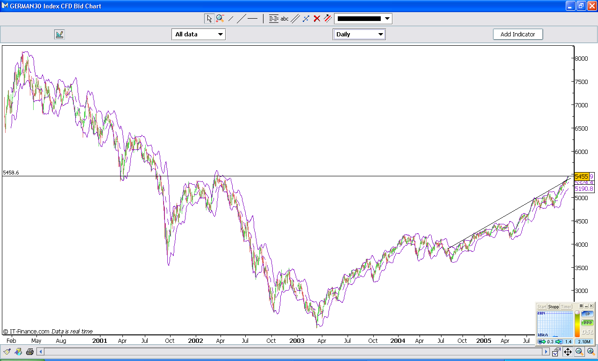Click Timer in the DSL monitor widget
598x361 pixels.
pyautogui.click(x=566, y=306)
